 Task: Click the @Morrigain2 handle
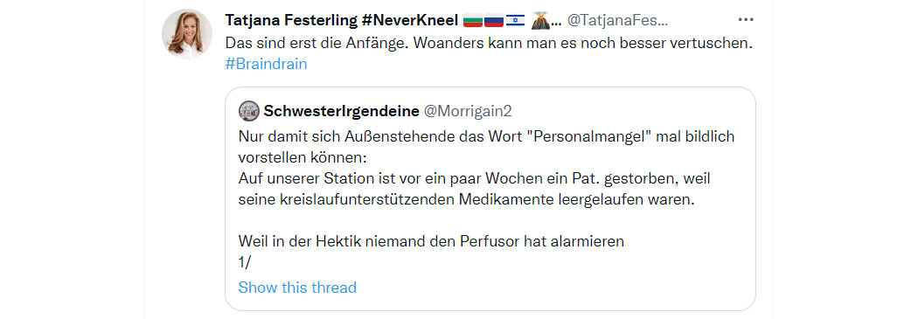click(468, 111)
